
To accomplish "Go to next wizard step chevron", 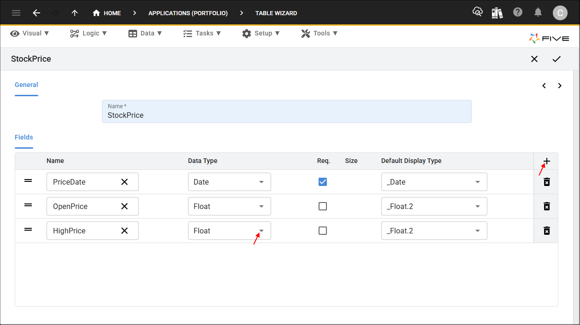I will coord(560,86).
